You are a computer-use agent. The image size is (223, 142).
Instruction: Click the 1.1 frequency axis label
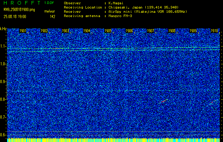pos(3,47)
